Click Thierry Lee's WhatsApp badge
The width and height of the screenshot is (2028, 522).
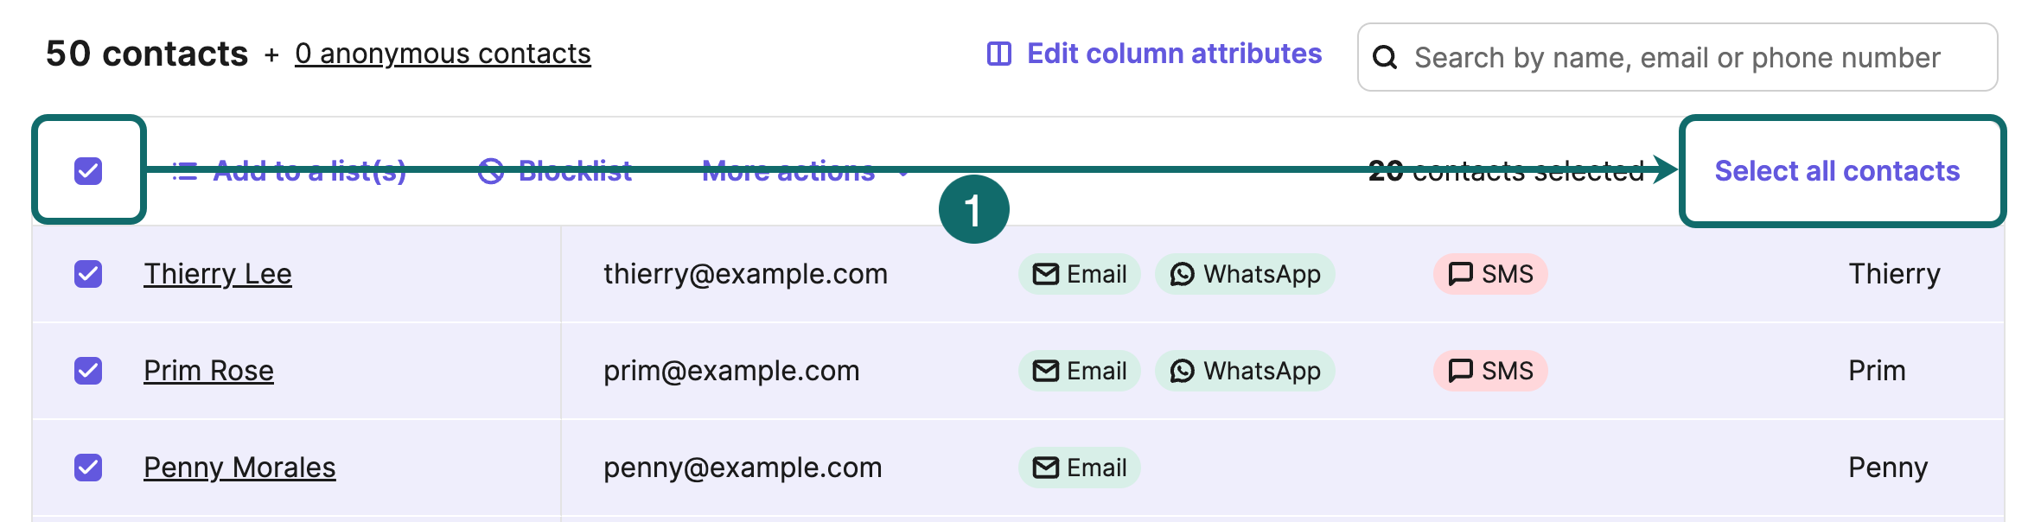1245,274
